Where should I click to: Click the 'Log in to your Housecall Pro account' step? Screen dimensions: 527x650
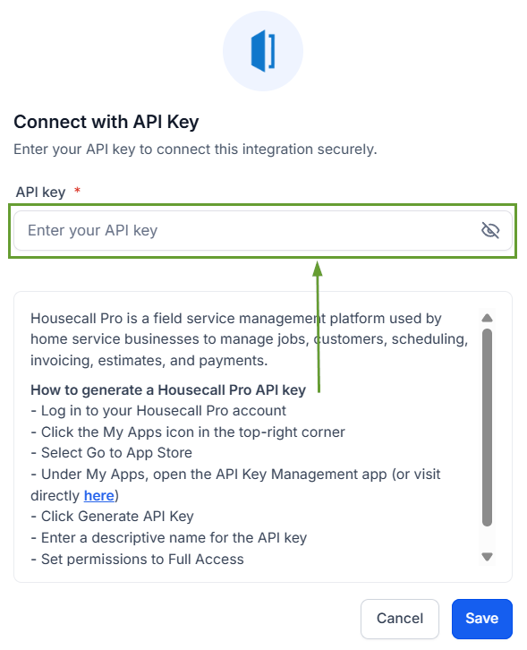pos(158,411)
